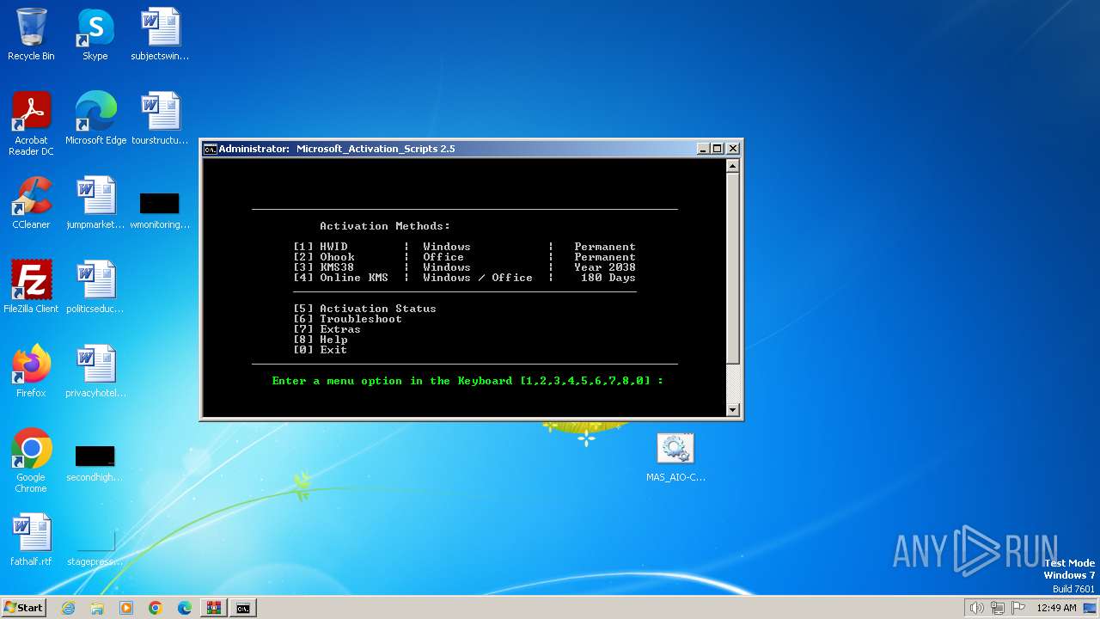Open the Start menu

click(24, 608)
